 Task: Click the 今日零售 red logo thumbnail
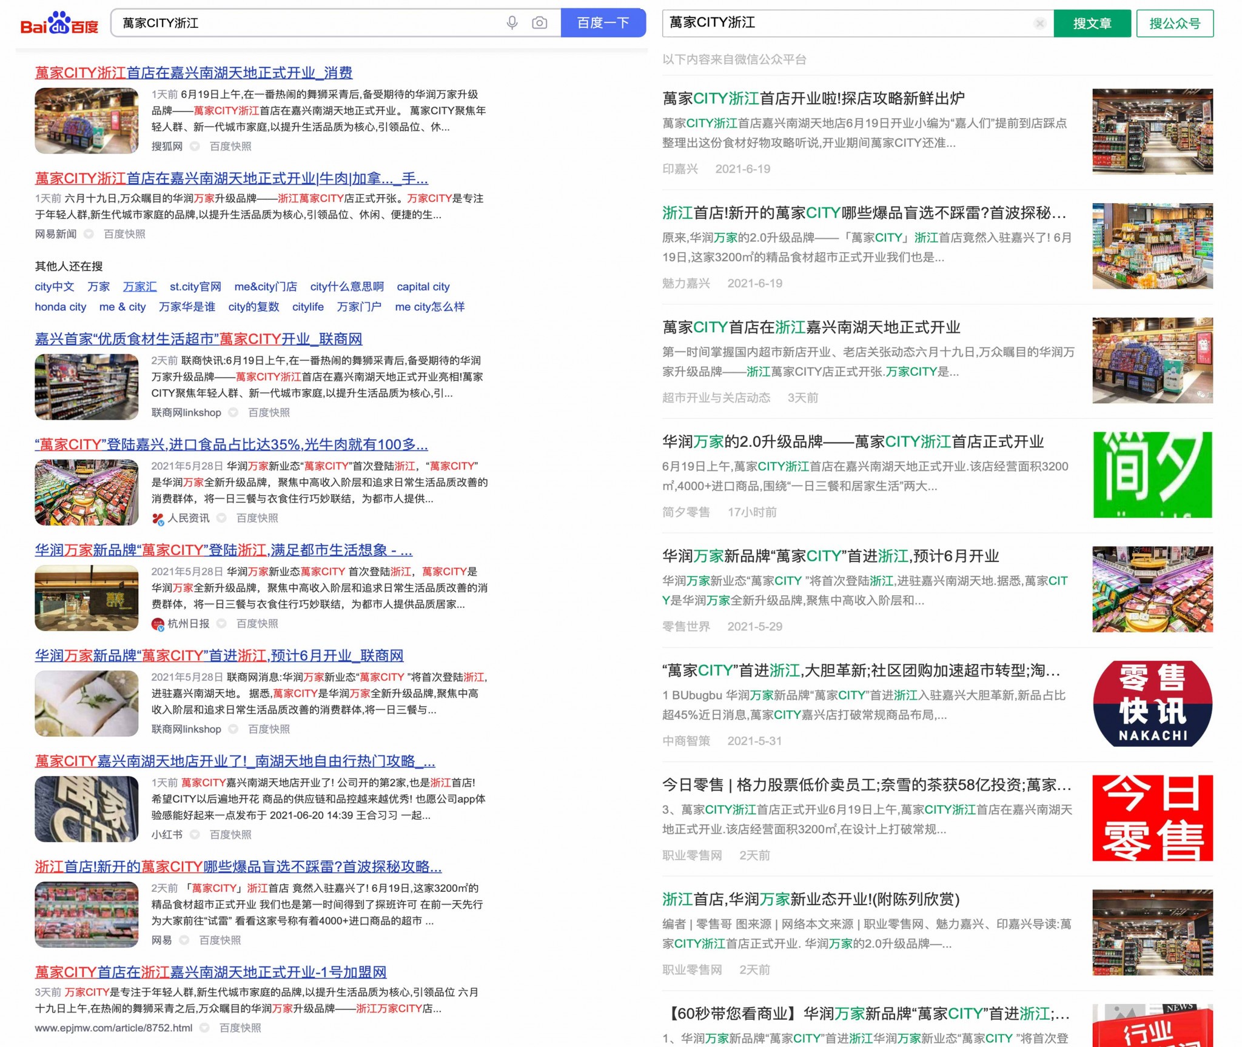[1152, 818]
